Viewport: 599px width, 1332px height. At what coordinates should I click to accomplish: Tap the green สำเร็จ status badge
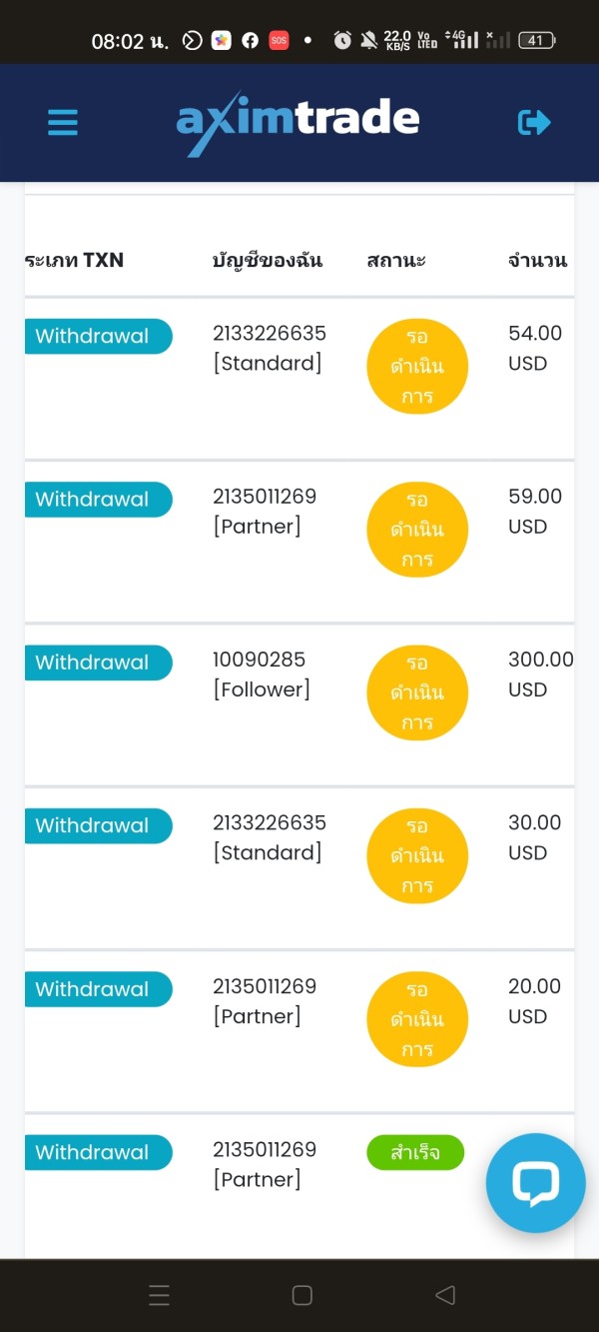(415, 1152)
